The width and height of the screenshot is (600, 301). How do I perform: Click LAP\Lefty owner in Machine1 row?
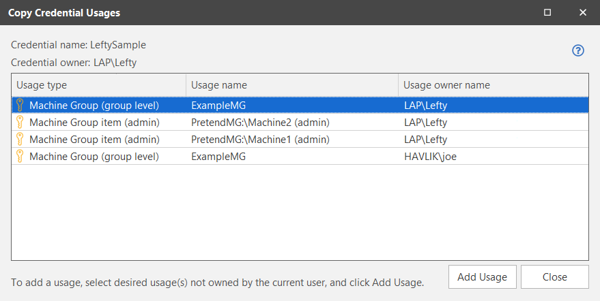point(425,140)
